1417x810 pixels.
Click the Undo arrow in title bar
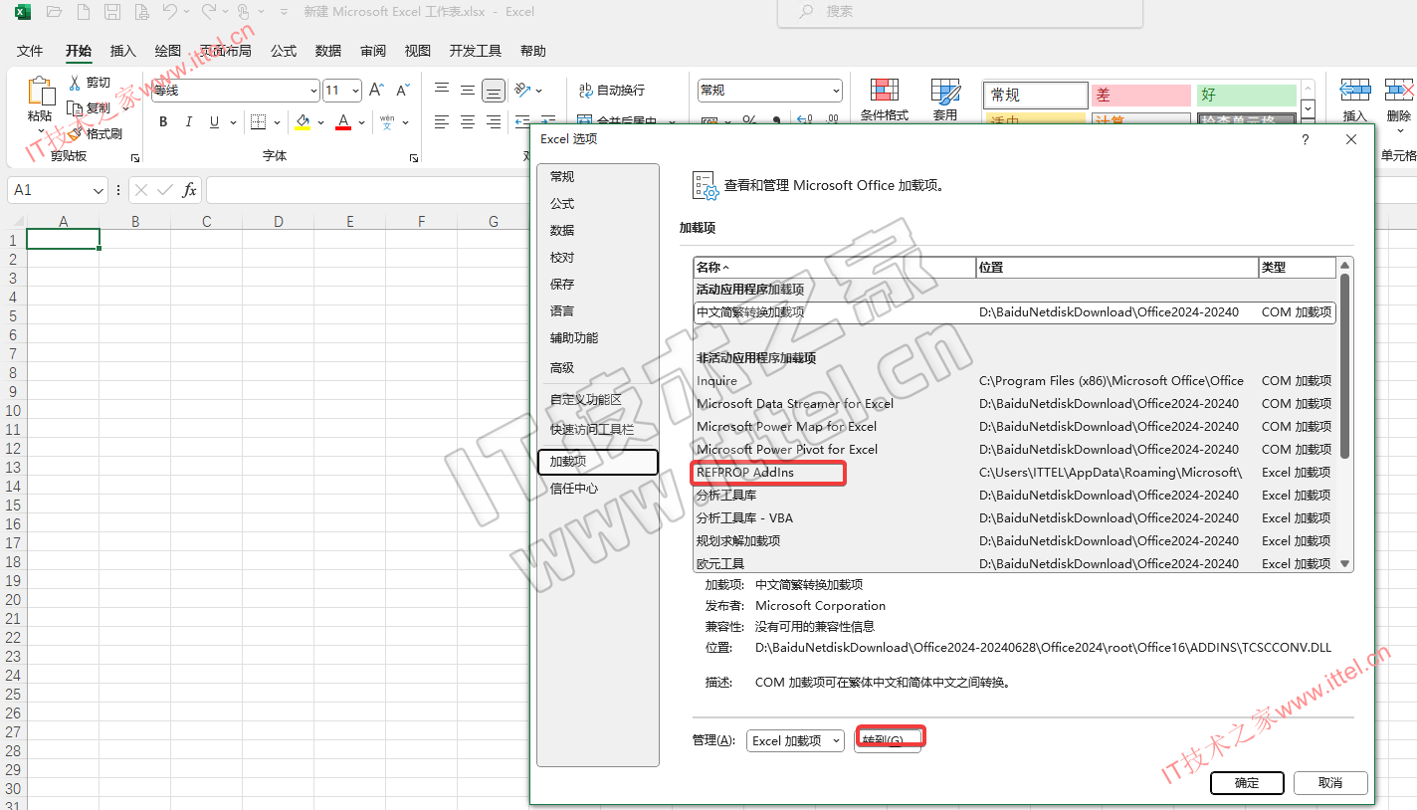tap(170, 12)
